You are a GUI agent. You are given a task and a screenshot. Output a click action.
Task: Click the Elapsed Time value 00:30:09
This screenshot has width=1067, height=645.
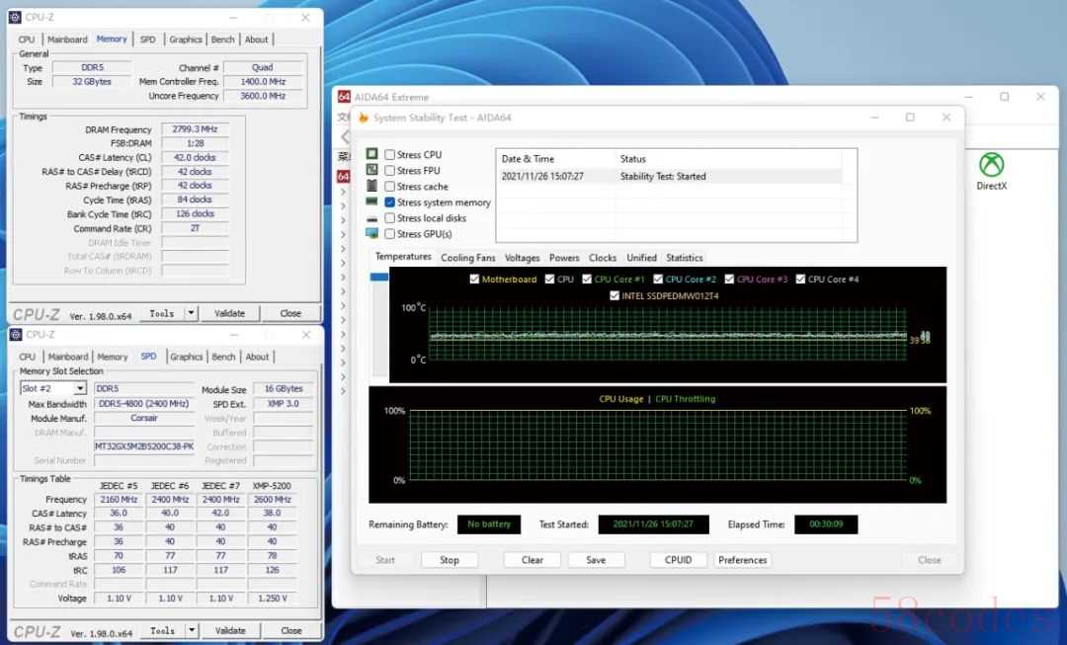pyautogui.click(x=826, y=524)
